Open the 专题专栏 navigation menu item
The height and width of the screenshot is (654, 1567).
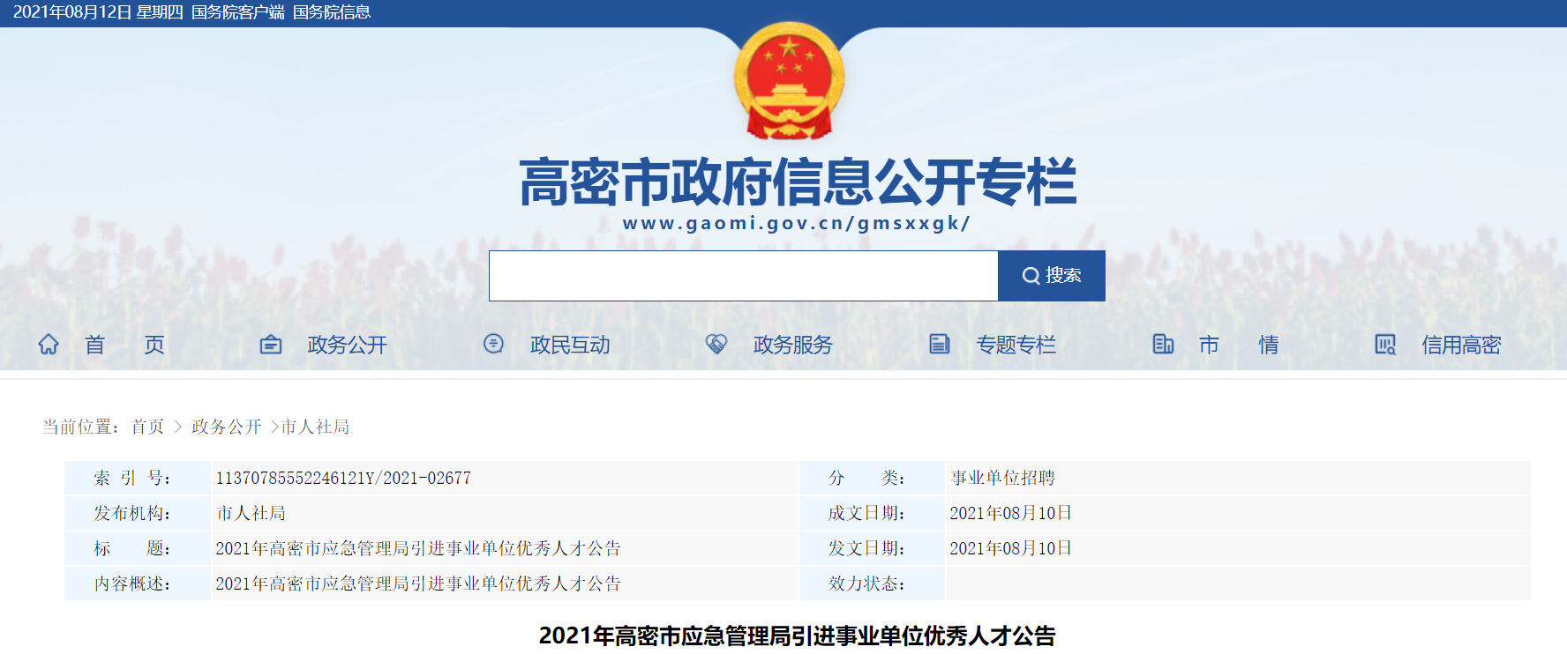click(1016, 345)
